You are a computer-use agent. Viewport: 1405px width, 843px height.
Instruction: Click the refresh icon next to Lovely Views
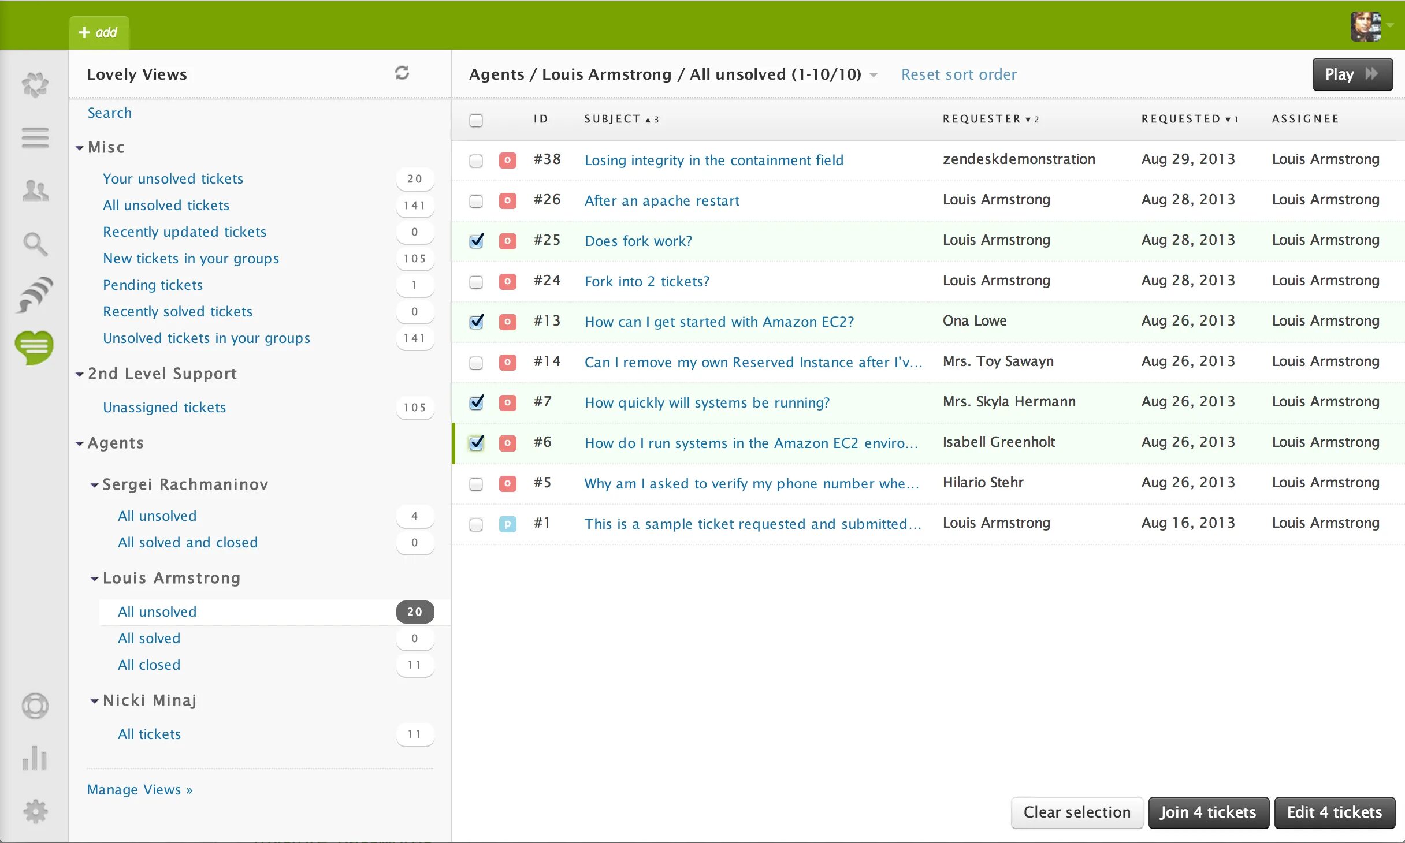click(400, 73)
